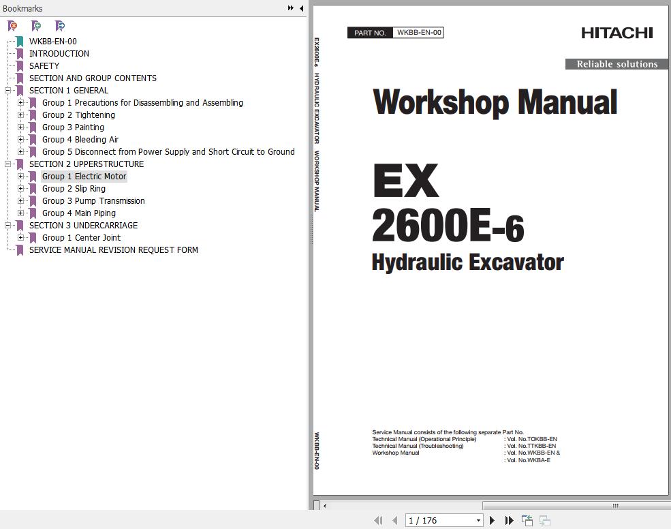Go to first page button
This screenshot has width=671, height=529.
pyautogui.click(x=378, y=520)
